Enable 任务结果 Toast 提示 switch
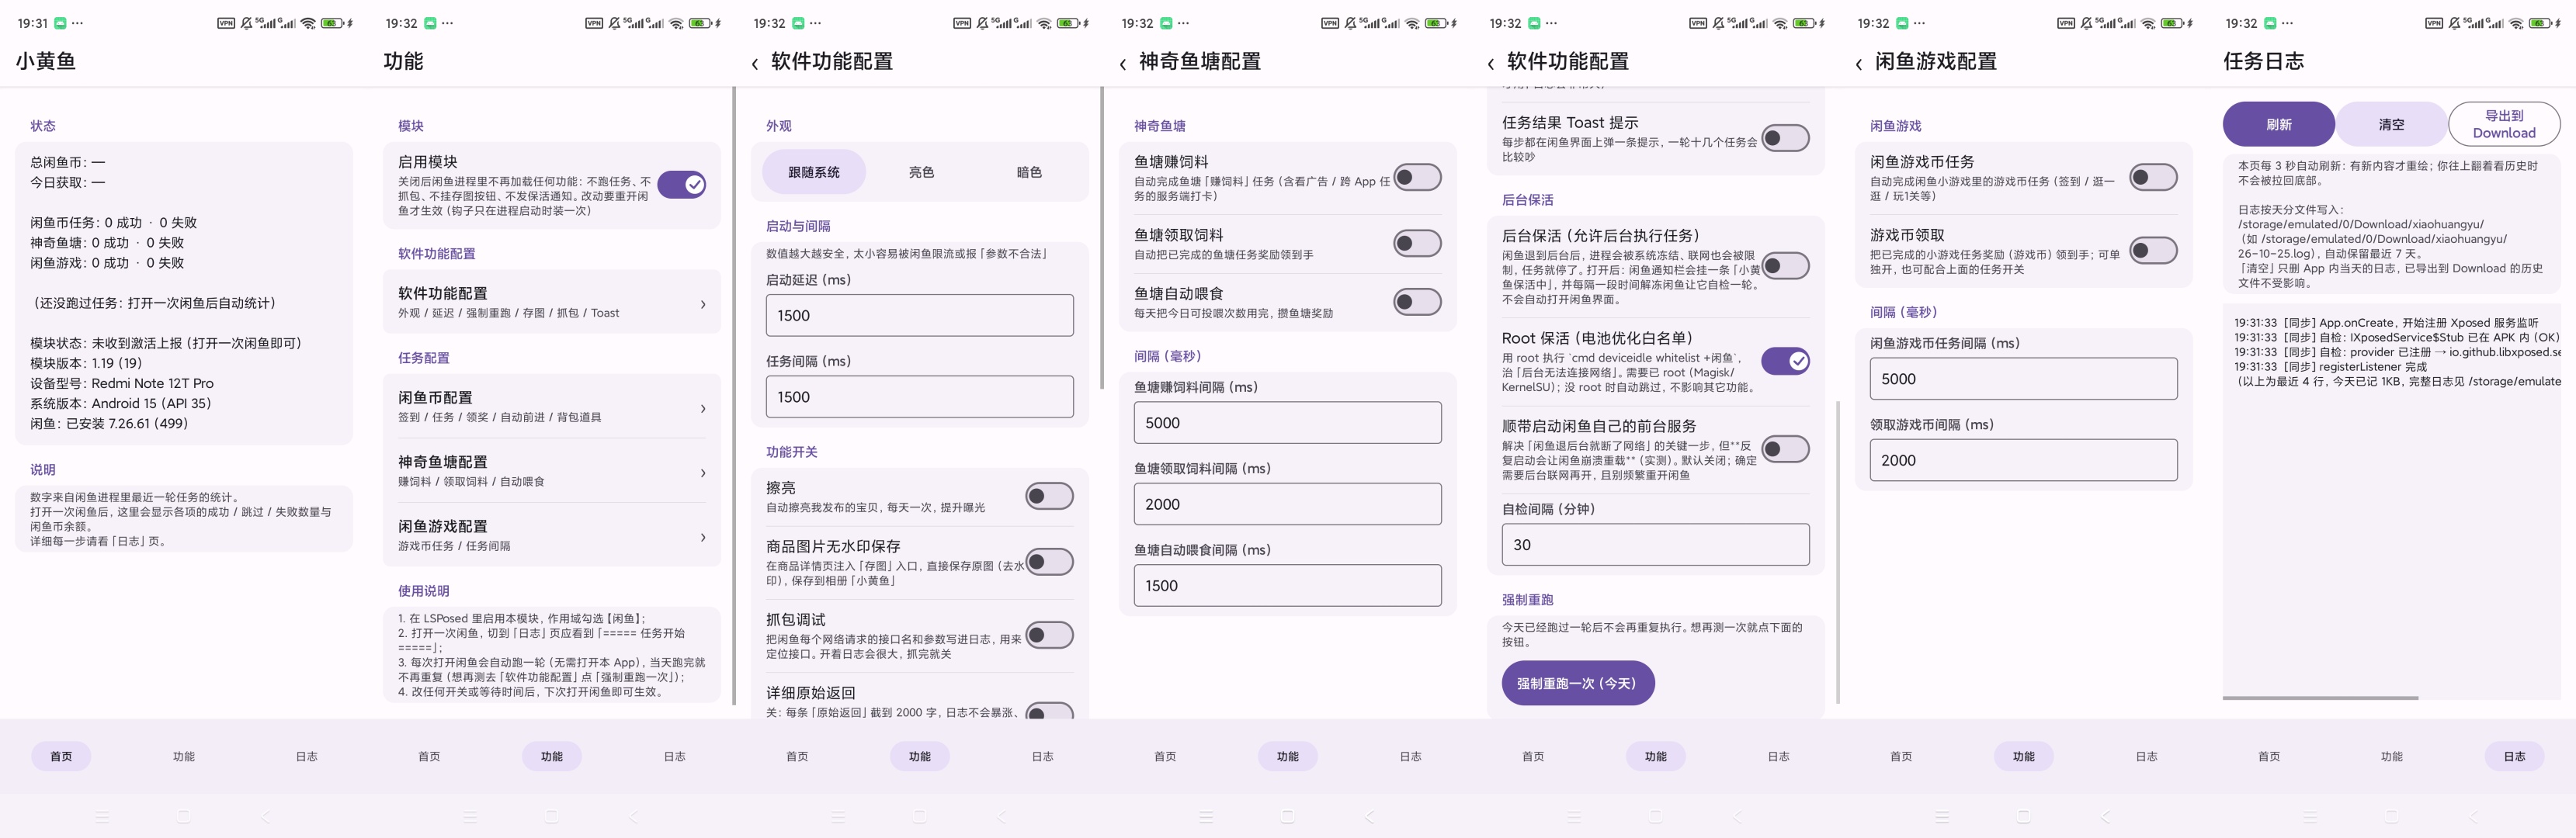 (1785, 138)
